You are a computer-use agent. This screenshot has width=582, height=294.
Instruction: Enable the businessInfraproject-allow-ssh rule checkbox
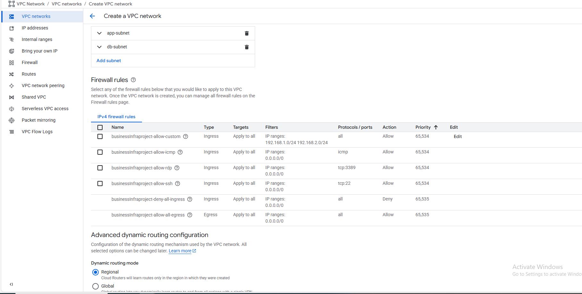[100, 184]
